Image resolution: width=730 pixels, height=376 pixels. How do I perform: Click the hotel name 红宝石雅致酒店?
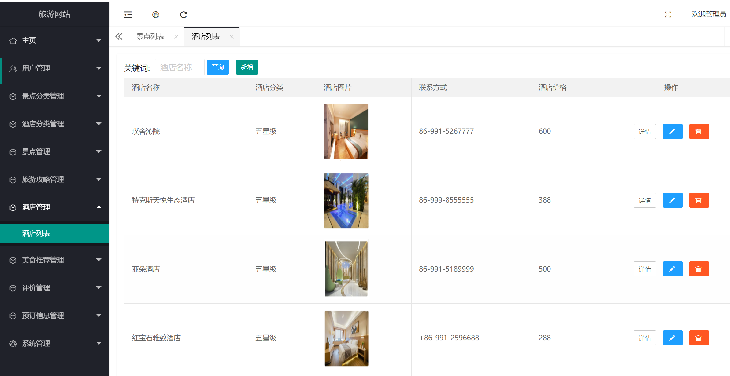[x=156, y=338]
